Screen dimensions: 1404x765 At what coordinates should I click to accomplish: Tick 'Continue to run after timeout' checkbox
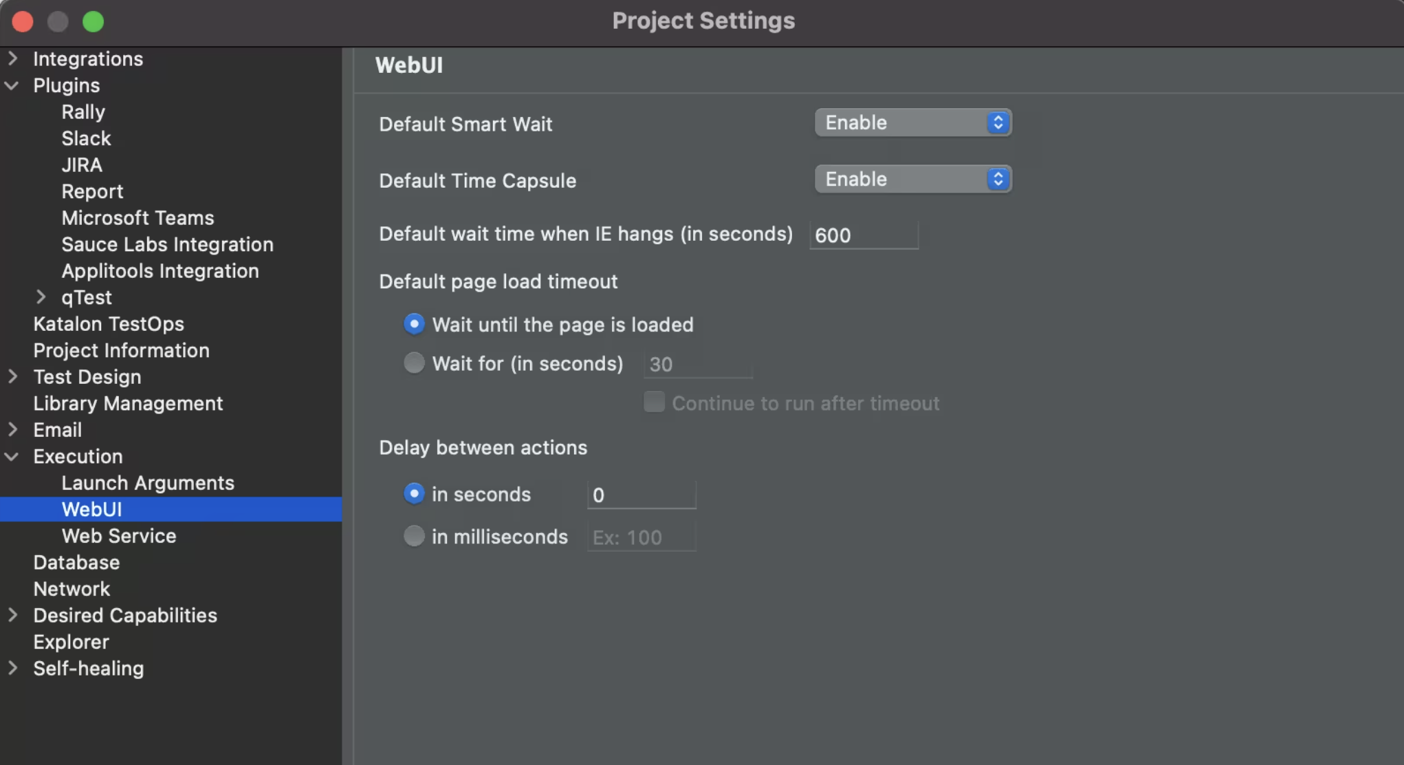(654, 402)
